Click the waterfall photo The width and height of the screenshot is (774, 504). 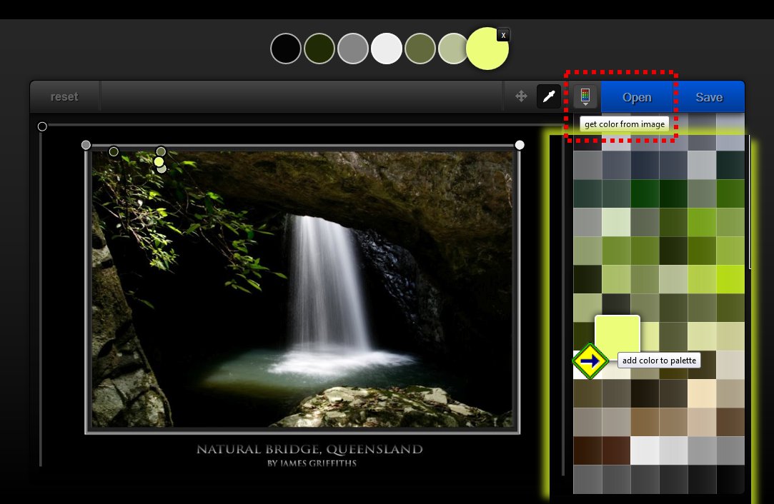[x=302, y=289]
